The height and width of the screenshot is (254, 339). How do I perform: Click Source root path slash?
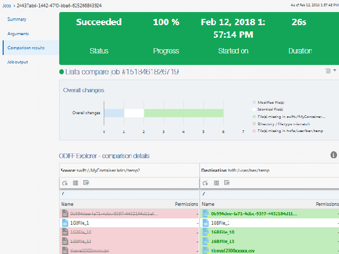click(63, 194)
